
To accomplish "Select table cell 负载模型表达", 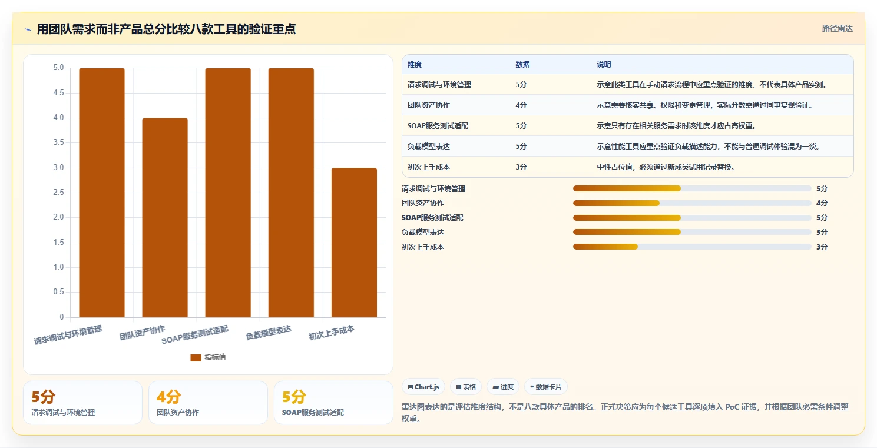I will [429, 147].
